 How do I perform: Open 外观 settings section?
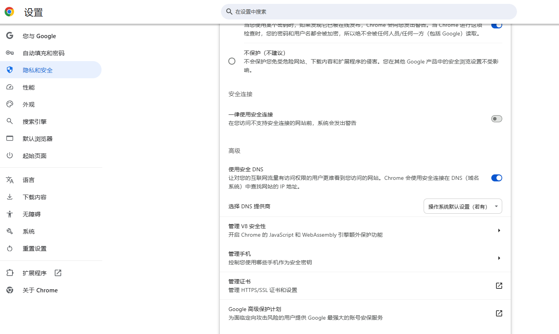click(x=51, y=104)
